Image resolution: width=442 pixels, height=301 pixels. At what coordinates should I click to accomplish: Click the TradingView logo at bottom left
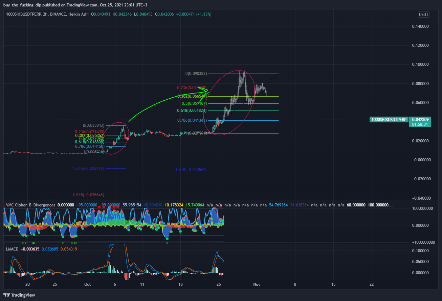(19, 295)
